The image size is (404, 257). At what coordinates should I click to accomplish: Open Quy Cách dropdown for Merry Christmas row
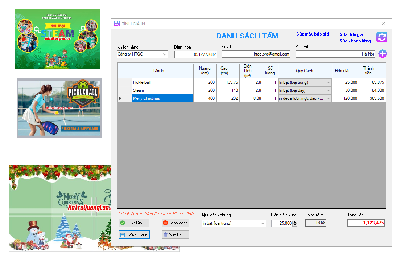coord(329,98)
